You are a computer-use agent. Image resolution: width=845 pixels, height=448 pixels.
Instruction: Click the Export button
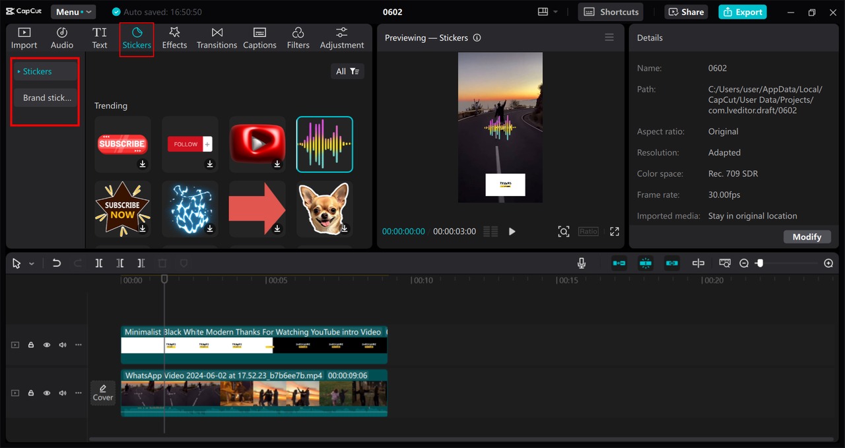tap(743, 12)
